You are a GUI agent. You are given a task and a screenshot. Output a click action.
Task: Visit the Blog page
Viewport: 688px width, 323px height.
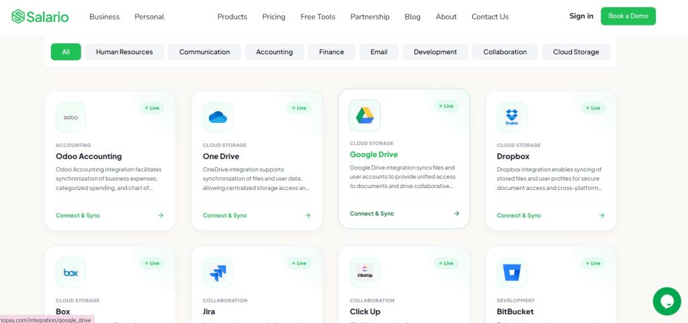tap(413, 17)
